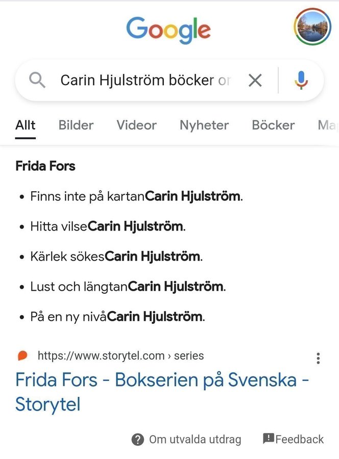Click the Feedback text link
The image size is (339, 459).
pyautogui.click(x=300, y=439)
